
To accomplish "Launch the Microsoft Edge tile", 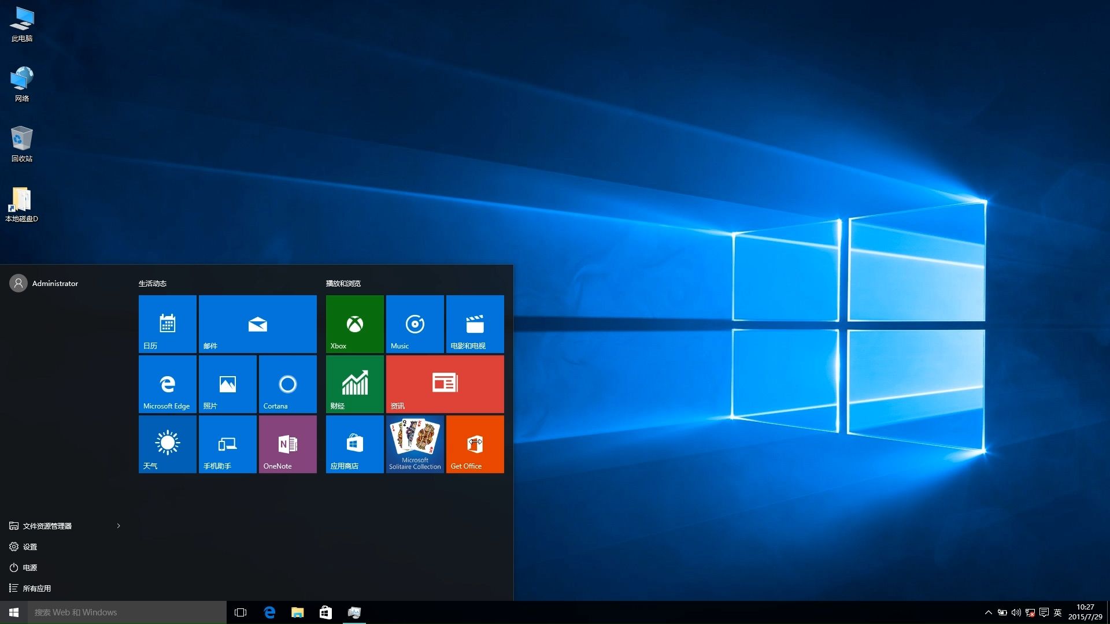I will (168, 384).
